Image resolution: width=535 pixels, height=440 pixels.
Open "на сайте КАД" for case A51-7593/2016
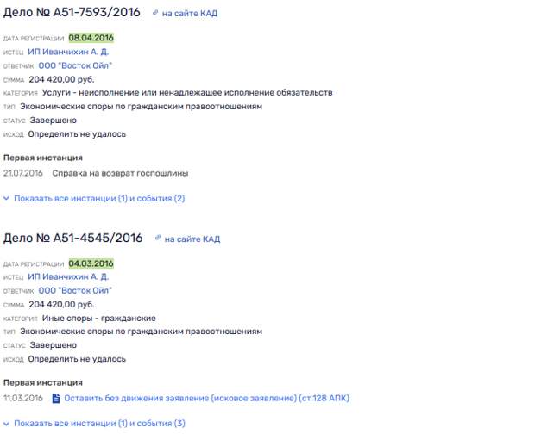pyautogui.click(x=190, y=14)
